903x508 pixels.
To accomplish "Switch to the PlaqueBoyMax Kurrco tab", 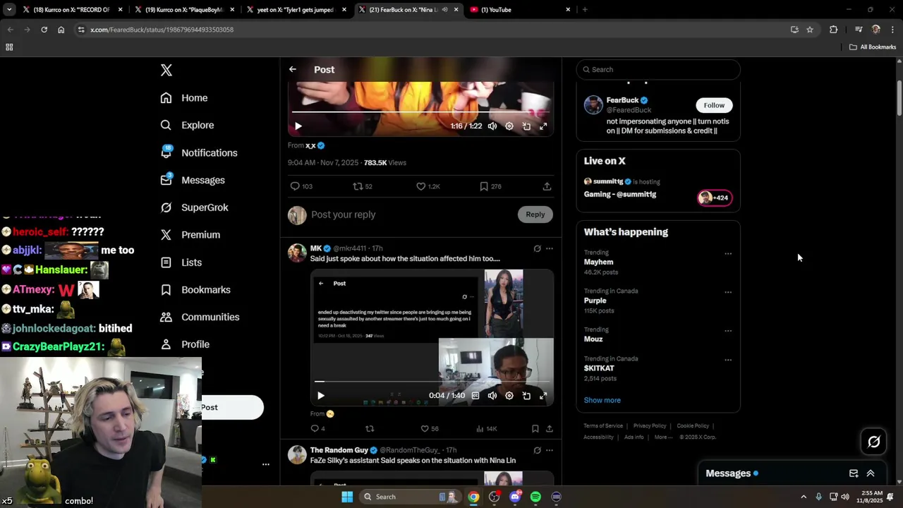I will click(x=183, y=10).
